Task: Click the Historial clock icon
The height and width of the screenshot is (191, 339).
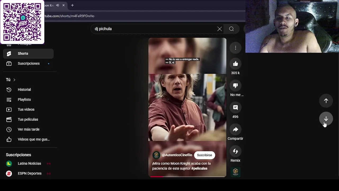Action: click(9, 90)
